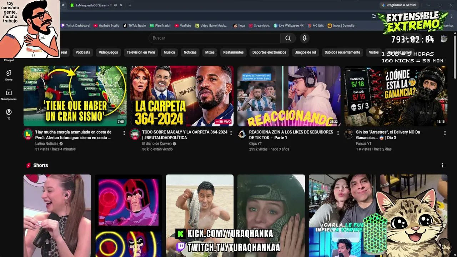Select the Mixes filter chip
This screenshot has width=457, height=257.
(x=210, y=52)
